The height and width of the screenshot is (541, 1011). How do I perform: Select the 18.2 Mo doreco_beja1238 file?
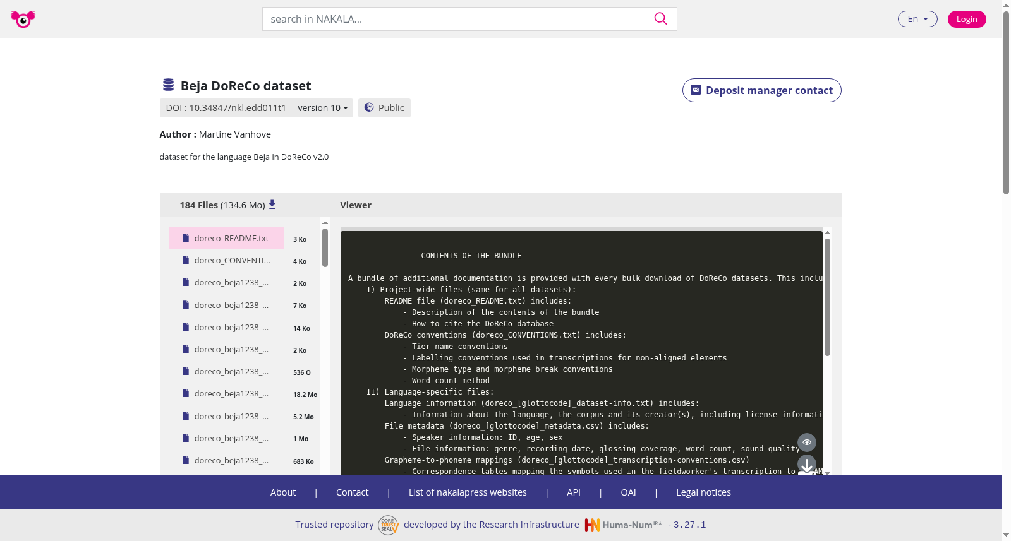tap(226, 393)
